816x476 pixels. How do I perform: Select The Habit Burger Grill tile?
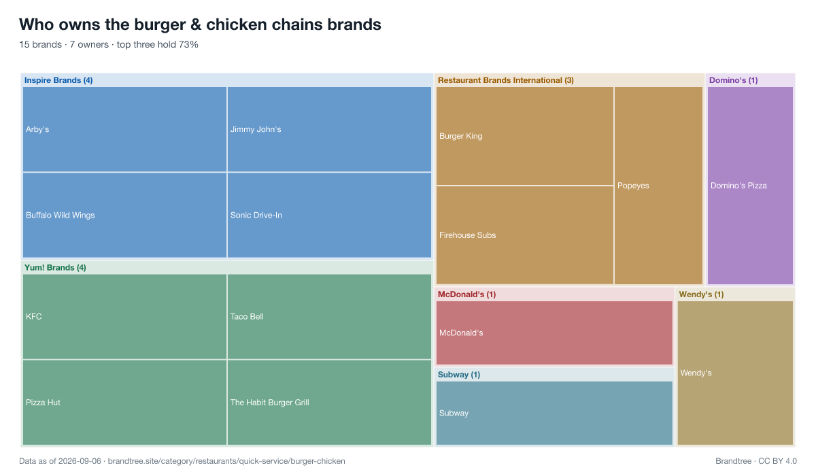click(x=329, y=403)
